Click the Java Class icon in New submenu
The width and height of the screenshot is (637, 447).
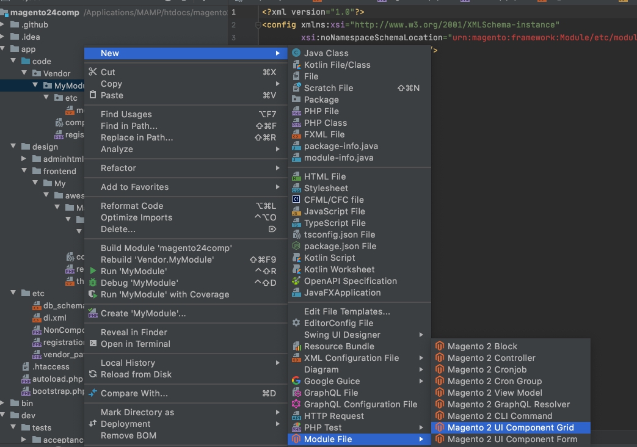point(296,53)
